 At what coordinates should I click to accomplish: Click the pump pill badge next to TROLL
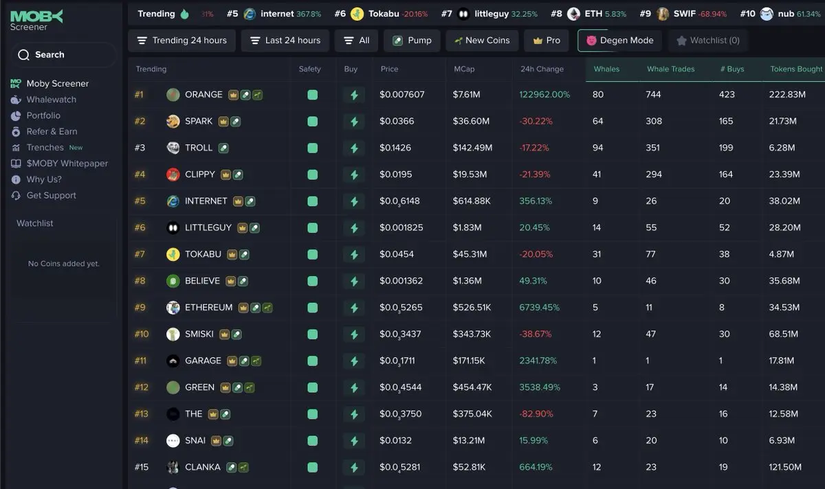[x=223, y=148]
